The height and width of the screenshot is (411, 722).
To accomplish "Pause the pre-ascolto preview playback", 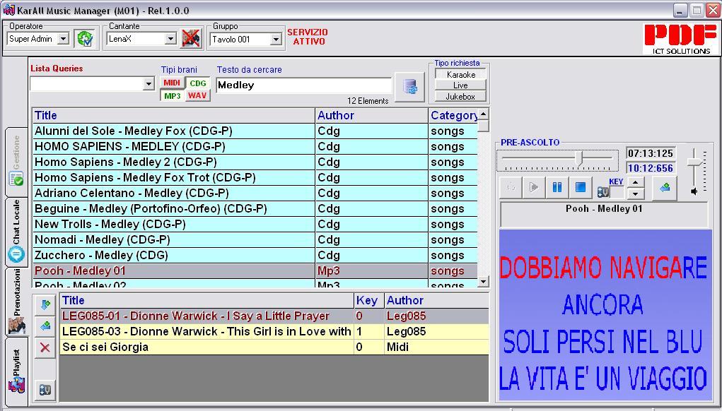I will 557,188.
